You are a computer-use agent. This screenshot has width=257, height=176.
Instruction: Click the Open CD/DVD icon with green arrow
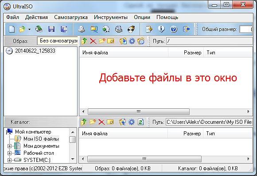tap(39, 29)
